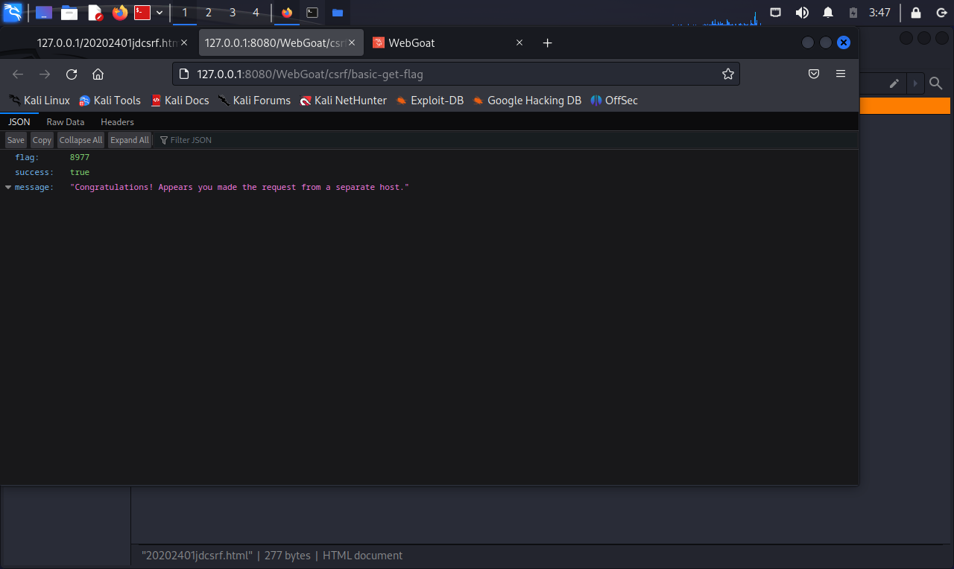This screenshot has height=569, width=954.
Task: Collapse all JSON nodes
Action: 80,140
